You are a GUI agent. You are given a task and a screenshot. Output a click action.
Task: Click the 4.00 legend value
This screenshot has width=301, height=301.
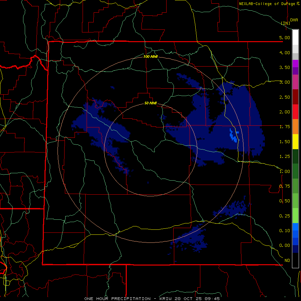point(285,53)
